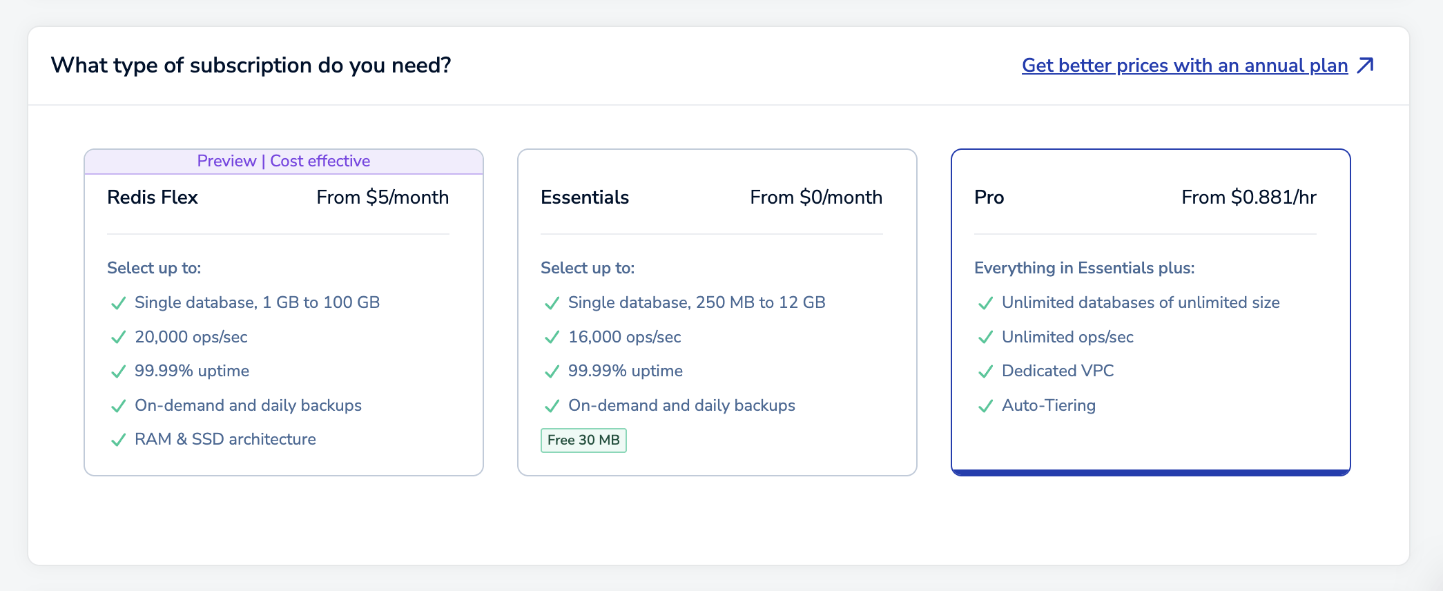
Task: Click the 'Redis Flex' plan title
Action: pos(153,197)
